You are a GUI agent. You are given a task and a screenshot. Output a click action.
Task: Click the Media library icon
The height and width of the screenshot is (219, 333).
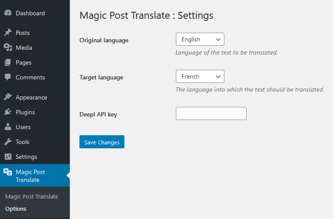coord(8,47)
